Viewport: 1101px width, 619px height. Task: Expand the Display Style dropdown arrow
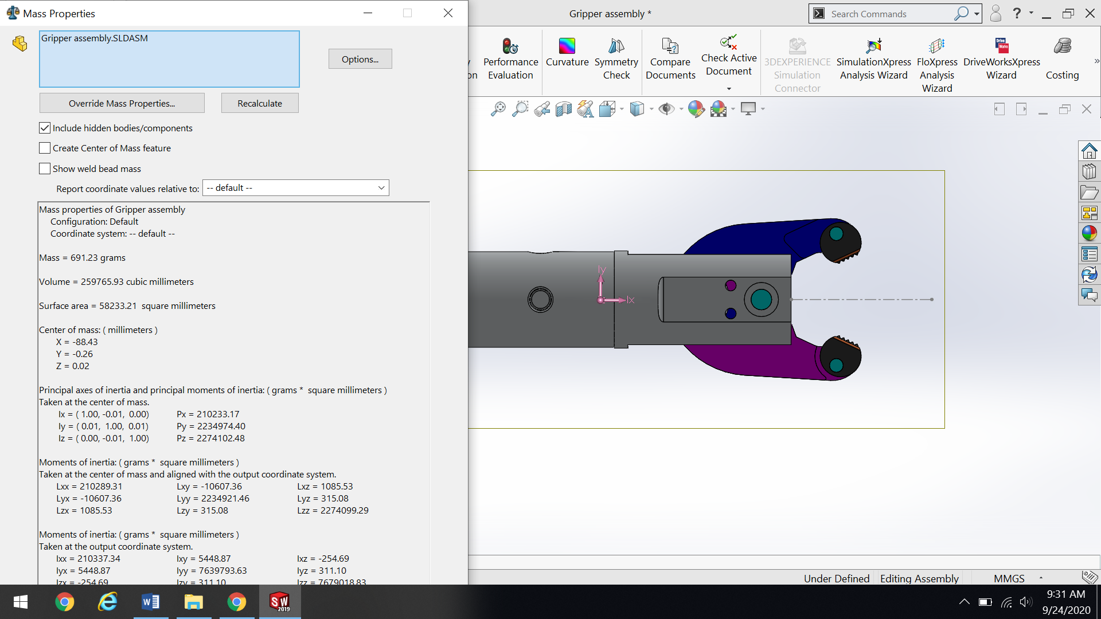651,109
